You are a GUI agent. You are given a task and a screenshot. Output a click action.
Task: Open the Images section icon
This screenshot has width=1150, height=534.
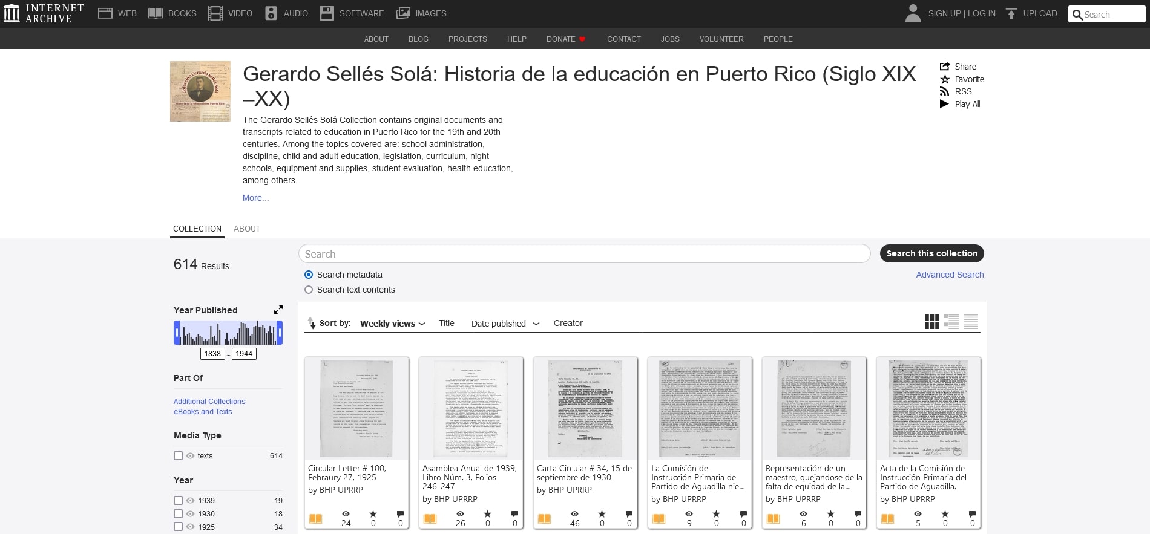[x=403, y=13]
